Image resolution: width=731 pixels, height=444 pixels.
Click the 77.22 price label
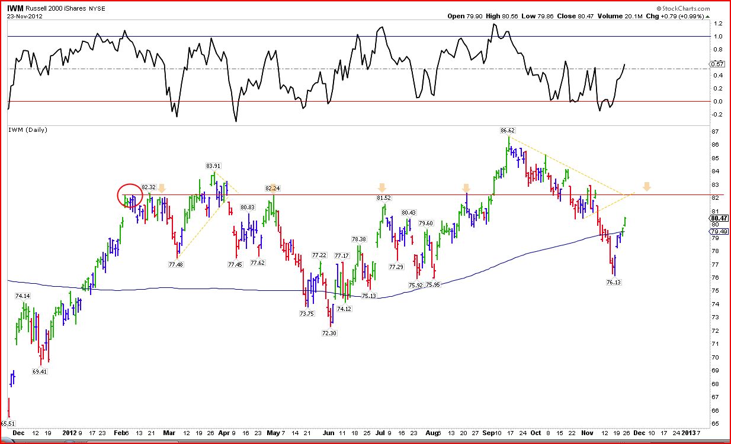click(x=319, y=255)
